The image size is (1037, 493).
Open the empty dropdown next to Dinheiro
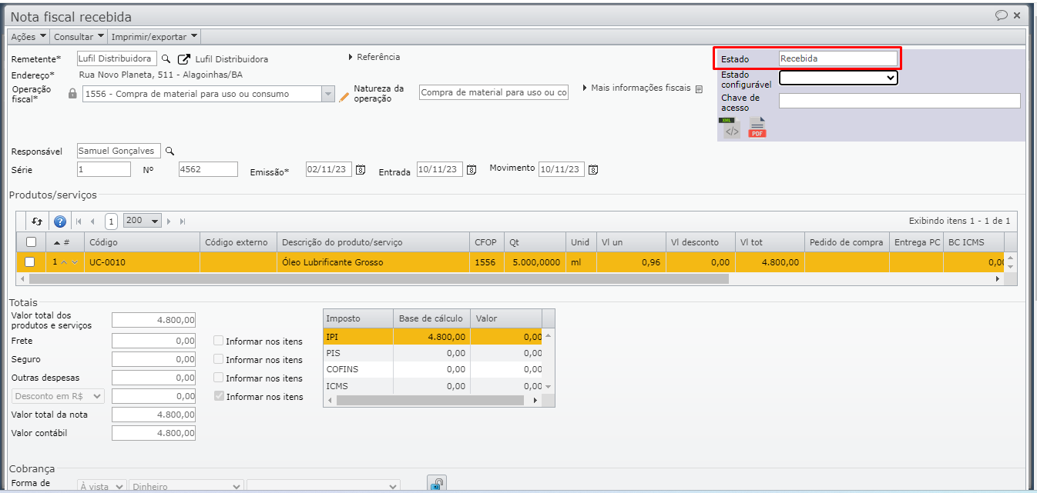[324, 487]
